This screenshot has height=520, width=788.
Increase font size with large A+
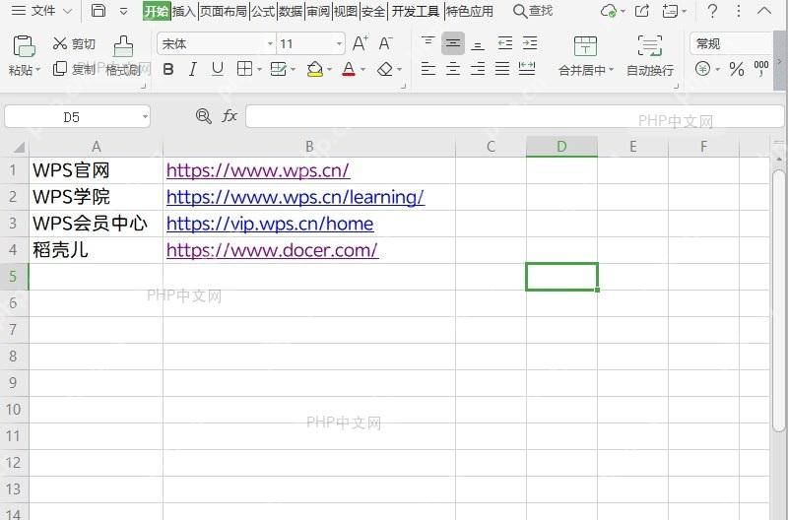tap(360, 43)
